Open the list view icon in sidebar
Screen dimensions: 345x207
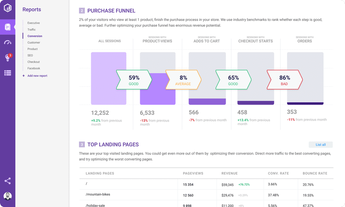click(8, 73)
